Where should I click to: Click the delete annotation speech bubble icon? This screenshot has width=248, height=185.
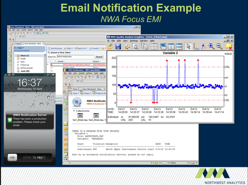click(229, 46)
